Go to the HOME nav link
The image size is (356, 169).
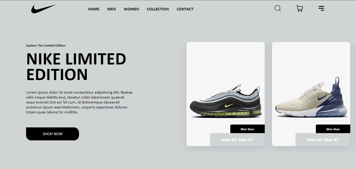tap(94, 9)
